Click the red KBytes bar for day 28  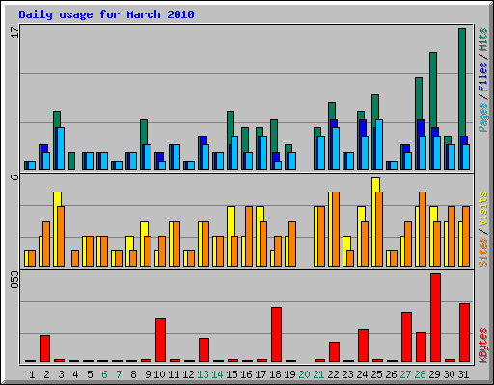coord(422,347)
